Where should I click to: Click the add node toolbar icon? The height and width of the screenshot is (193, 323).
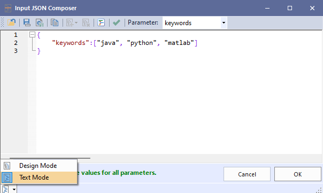(x=70, y=22)
